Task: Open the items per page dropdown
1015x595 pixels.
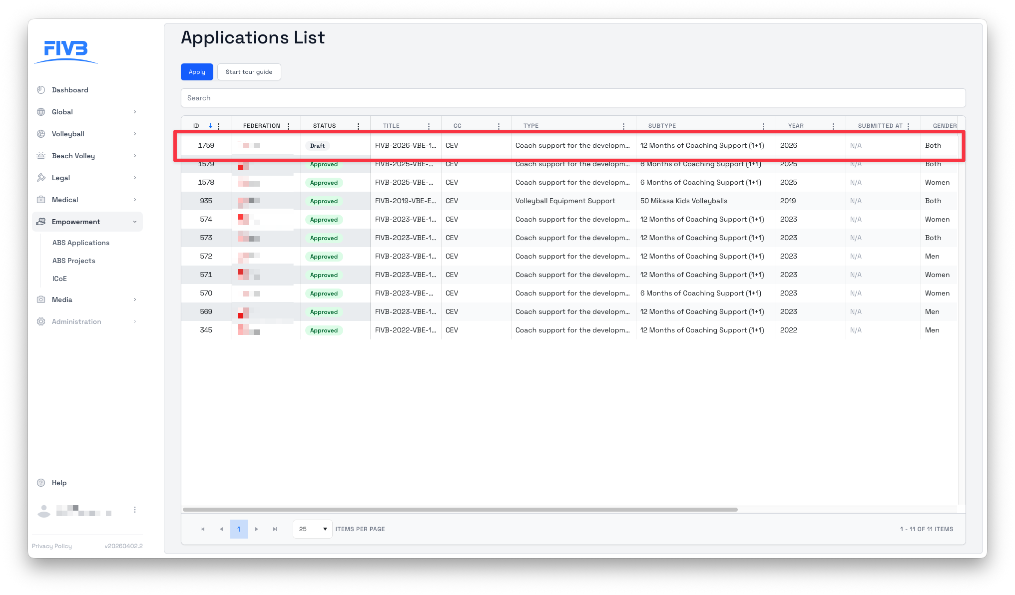Action: [312, 529]
